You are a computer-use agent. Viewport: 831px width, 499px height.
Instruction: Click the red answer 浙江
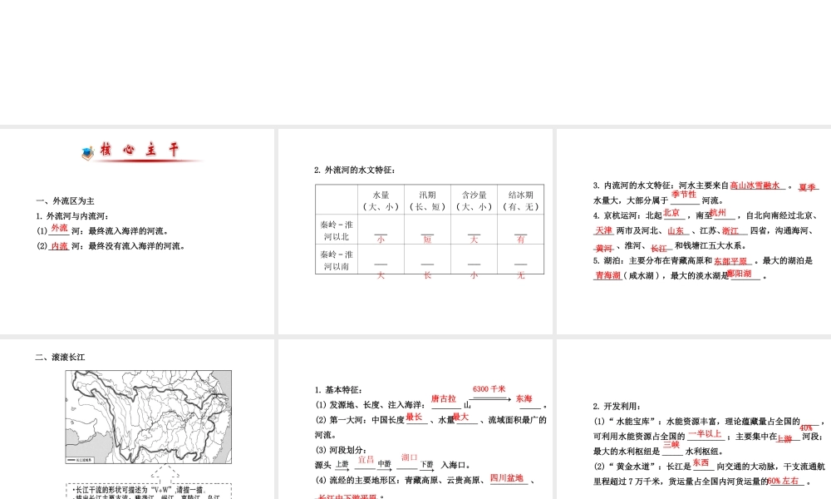click(730, 230)
